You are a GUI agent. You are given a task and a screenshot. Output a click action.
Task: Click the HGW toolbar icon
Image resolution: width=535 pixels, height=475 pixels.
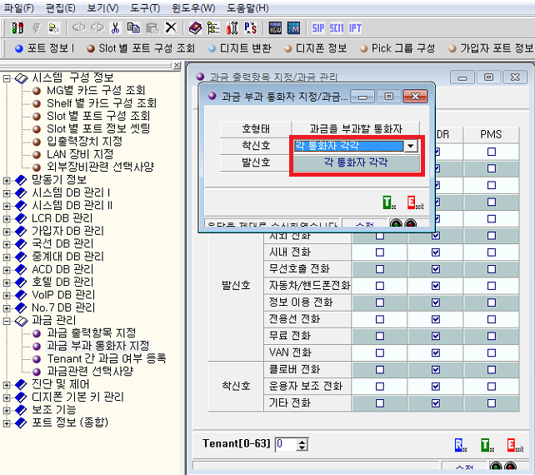[x=275, y=27]
